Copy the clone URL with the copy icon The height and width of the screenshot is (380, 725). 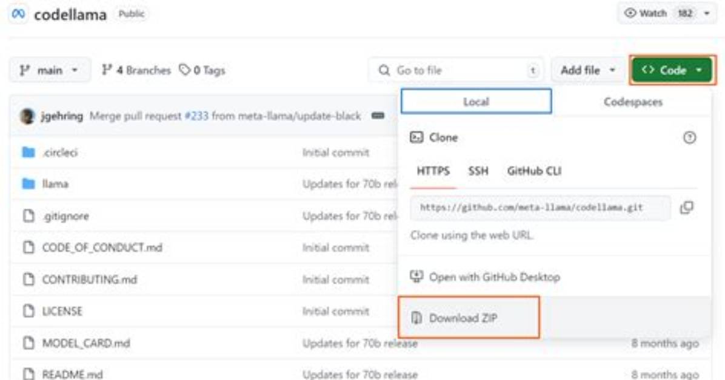click(687, 208)
